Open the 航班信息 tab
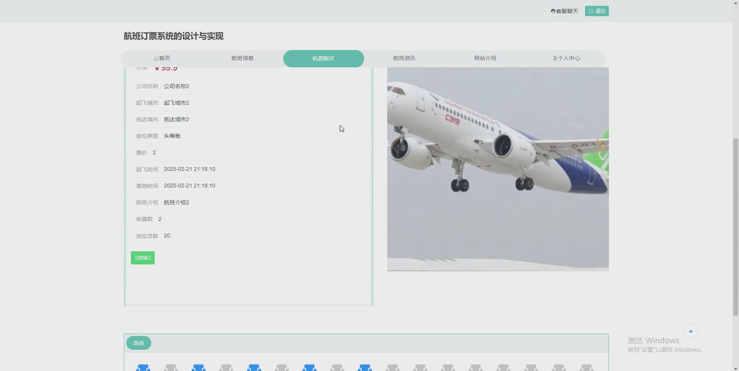Viewport: 739px width, 371px height. click(x=242, y=58)
